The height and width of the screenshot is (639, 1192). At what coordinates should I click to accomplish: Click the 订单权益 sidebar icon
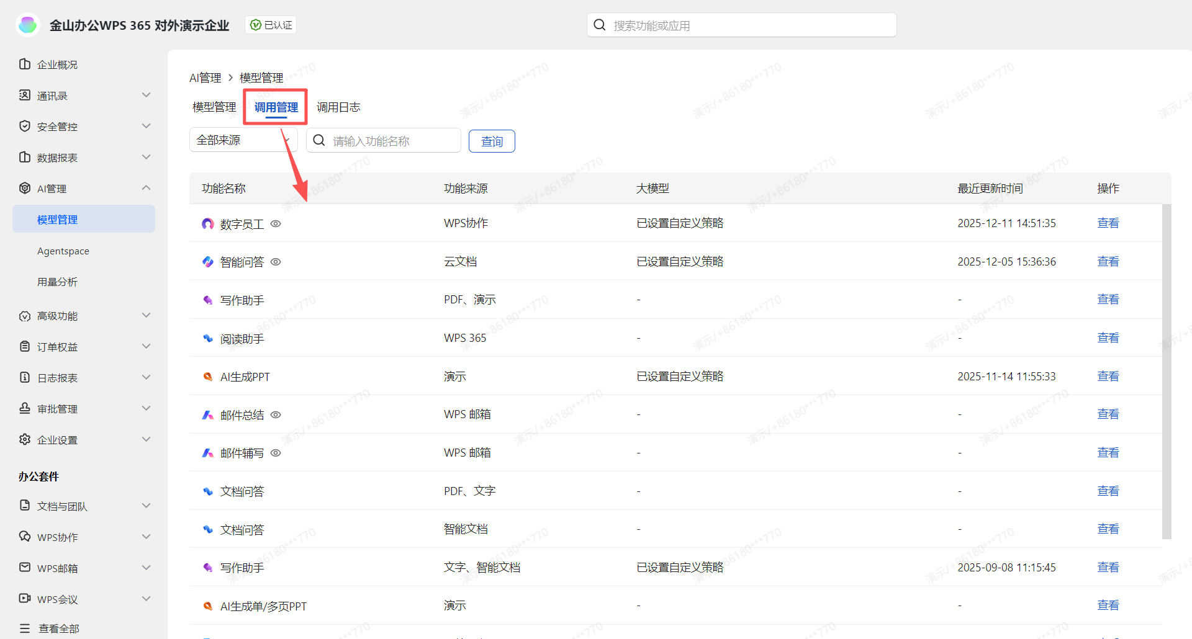click(25, 346)
